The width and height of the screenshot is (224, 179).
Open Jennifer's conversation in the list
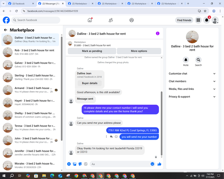[30, 153]
